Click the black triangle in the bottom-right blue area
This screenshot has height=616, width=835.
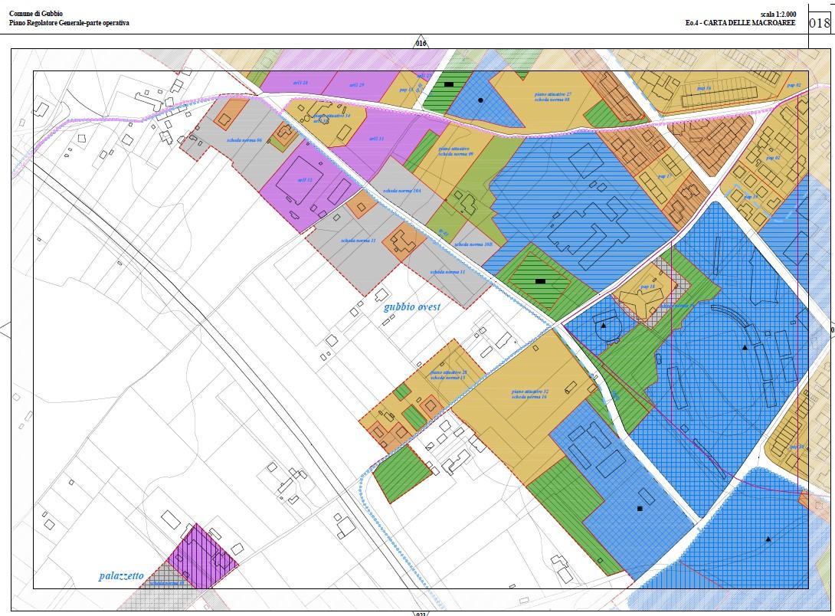coord(768,539)
